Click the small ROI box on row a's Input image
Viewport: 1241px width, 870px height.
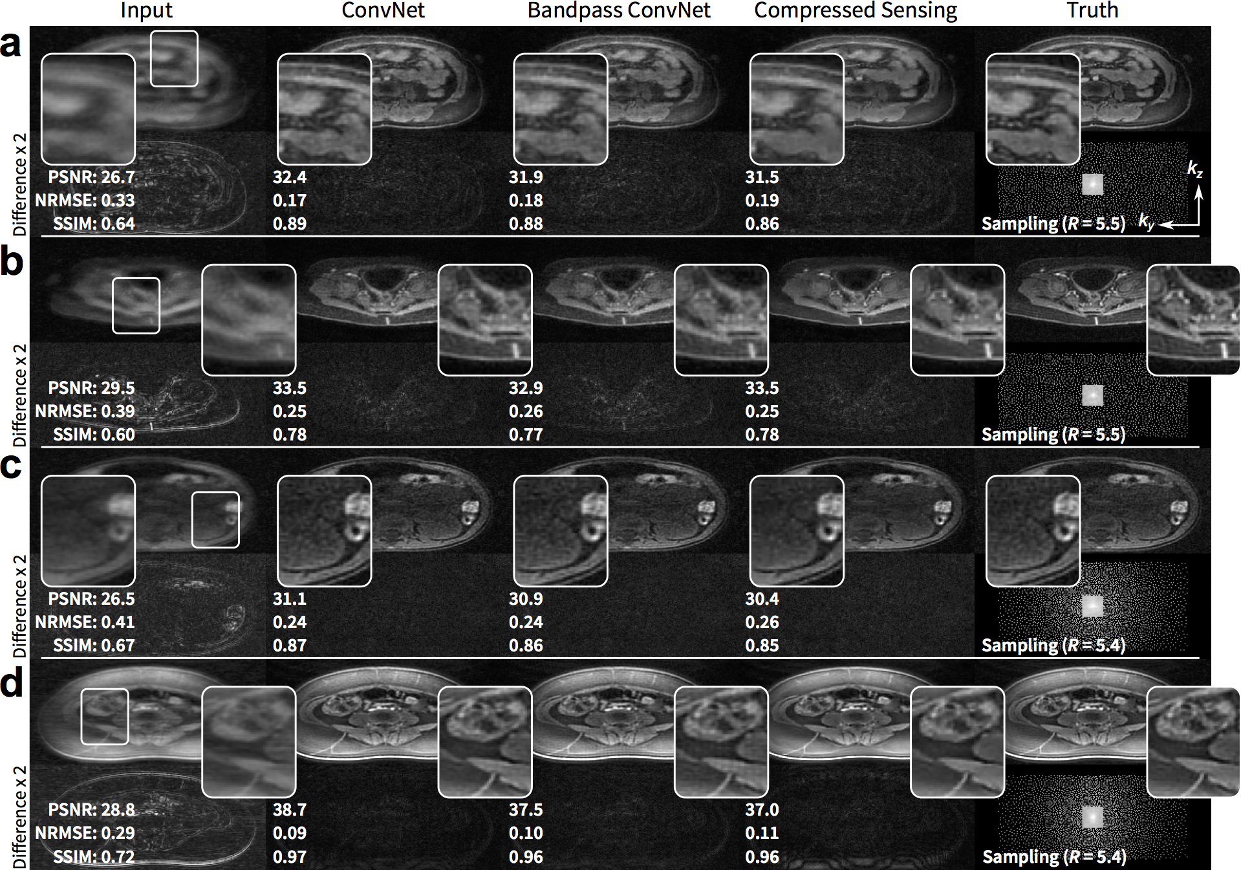(x=174, y=58)
